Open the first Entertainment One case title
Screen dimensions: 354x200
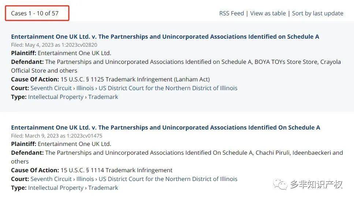point(165,36)
